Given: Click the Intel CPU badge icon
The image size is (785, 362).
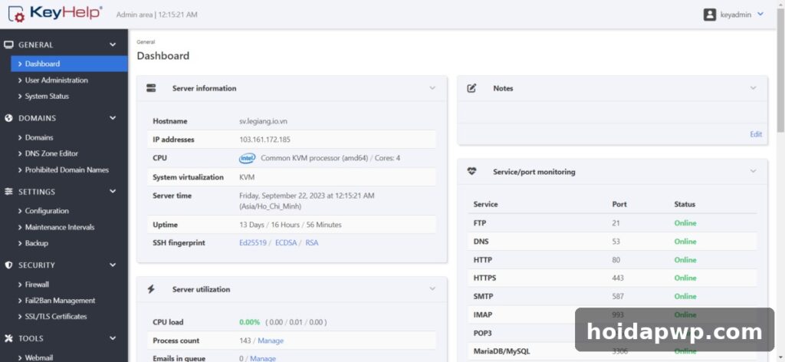Looking at the screenshot, I should click(247, 158).
